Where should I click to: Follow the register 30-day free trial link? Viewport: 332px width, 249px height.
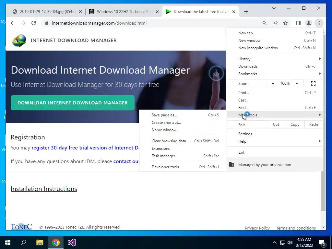(x=85, y=148)
